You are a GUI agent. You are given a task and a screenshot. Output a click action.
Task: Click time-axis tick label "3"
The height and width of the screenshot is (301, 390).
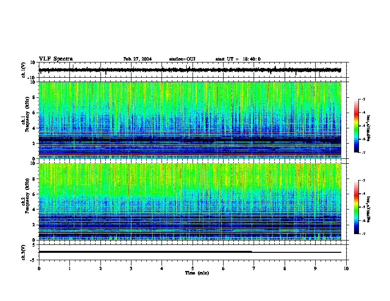(x=131, y=269)
